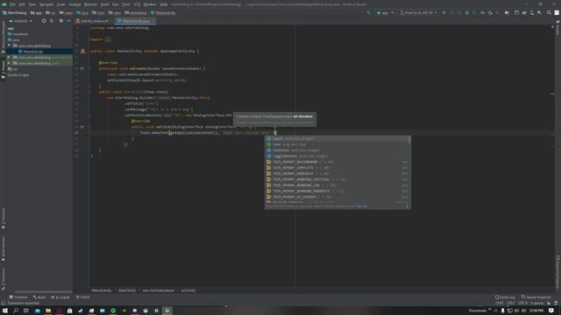Choose TRIM_MEMORY_RUNNING_CRITICAL in autocomplete list
Image resolution: width=561 pixels, height=315 pixels.
coord(337,179)
